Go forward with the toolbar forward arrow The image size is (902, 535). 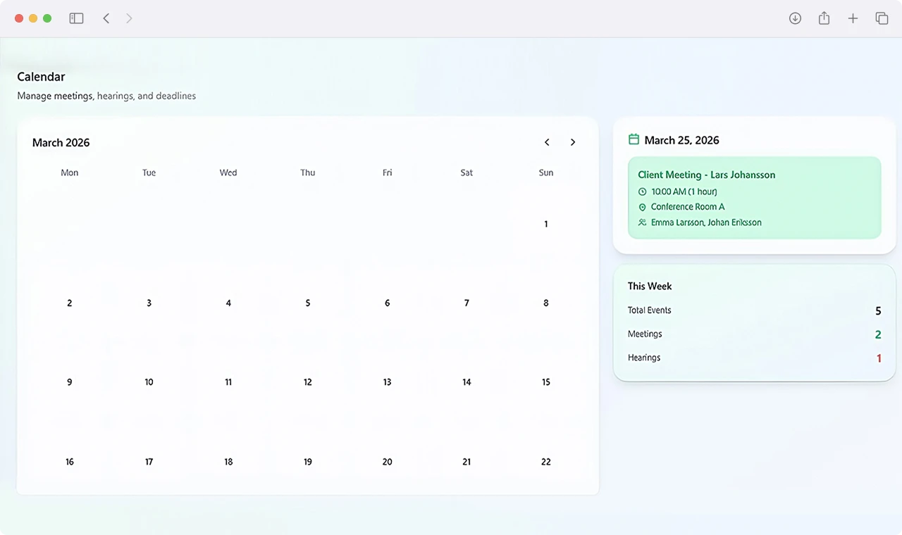[129, 18]
